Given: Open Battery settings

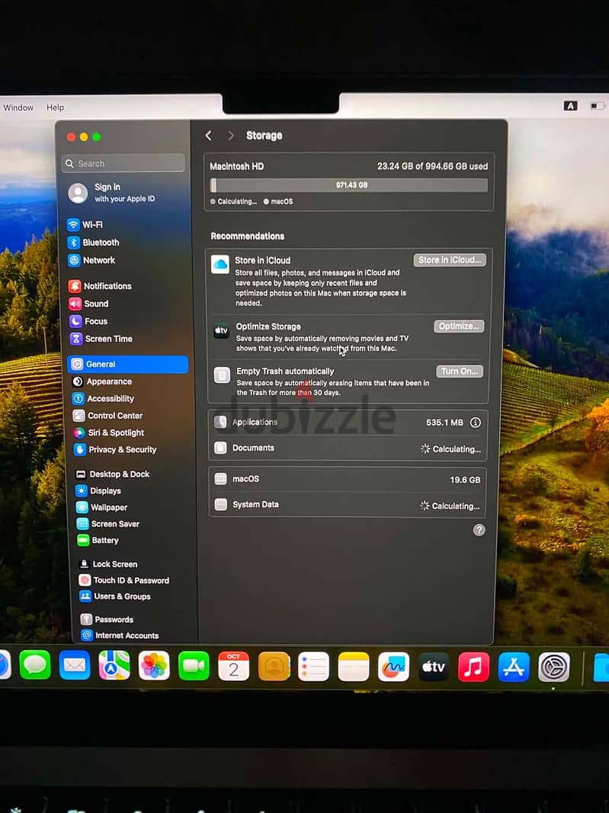Looking at the screenshot, I should 98,540.
